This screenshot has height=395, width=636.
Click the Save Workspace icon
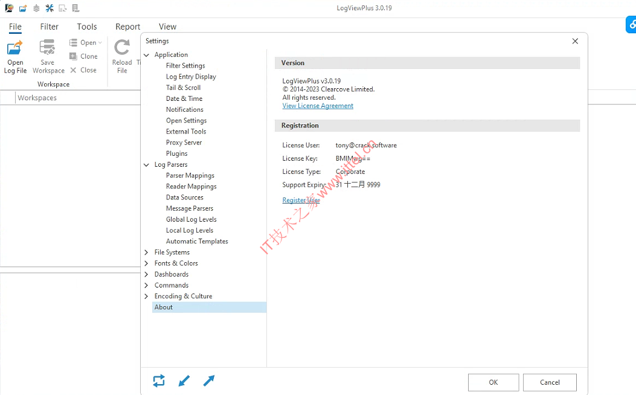pyautogui.click(x=47, y=47)
